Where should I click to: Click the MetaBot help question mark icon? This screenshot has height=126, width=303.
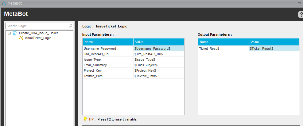(x=300, y=14)
